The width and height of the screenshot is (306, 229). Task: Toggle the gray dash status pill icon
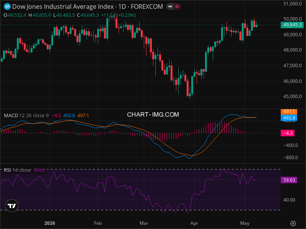pos(170,6)
